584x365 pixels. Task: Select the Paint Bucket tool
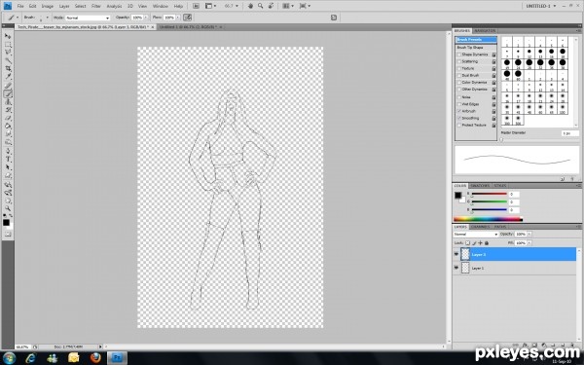pyautogui.click(x=8, y=127)
